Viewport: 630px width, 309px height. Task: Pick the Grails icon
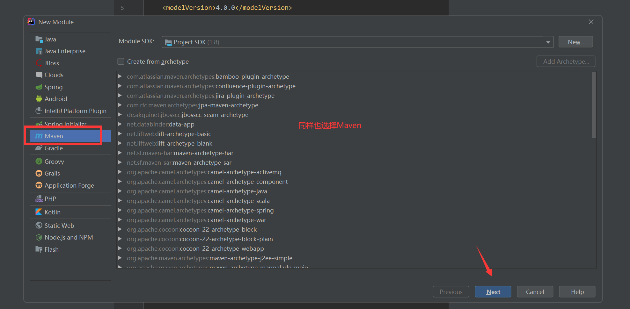[39, 173]
